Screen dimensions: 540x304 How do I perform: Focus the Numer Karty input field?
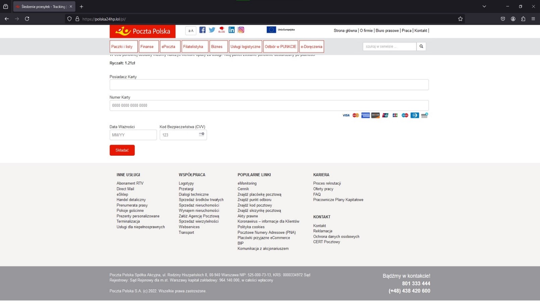tap(269, 105)
